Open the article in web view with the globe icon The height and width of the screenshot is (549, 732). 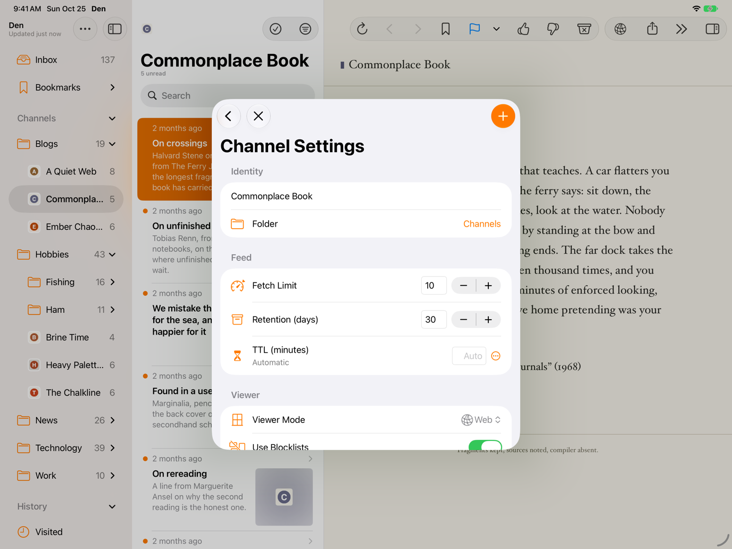point(620,29)
